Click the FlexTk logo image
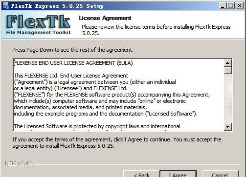 [x=39, y=25]
